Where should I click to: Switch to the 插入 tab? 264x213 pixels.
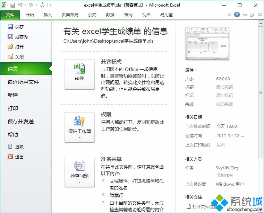pos(48,15)
